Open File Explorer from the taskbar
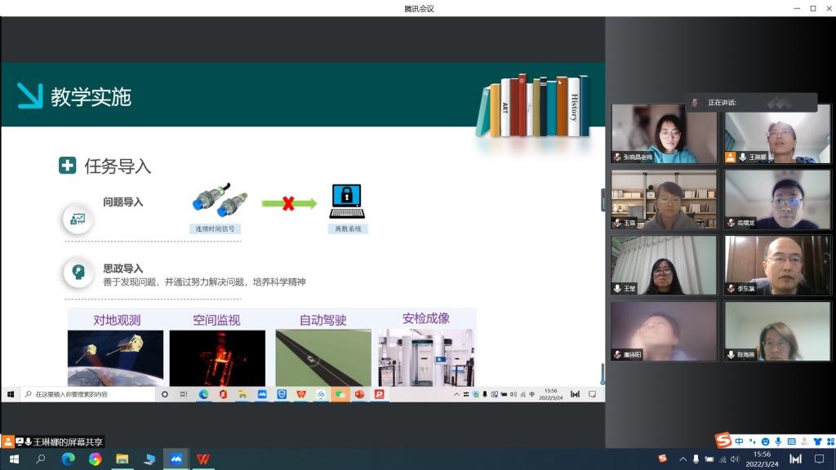 (121, 460)
